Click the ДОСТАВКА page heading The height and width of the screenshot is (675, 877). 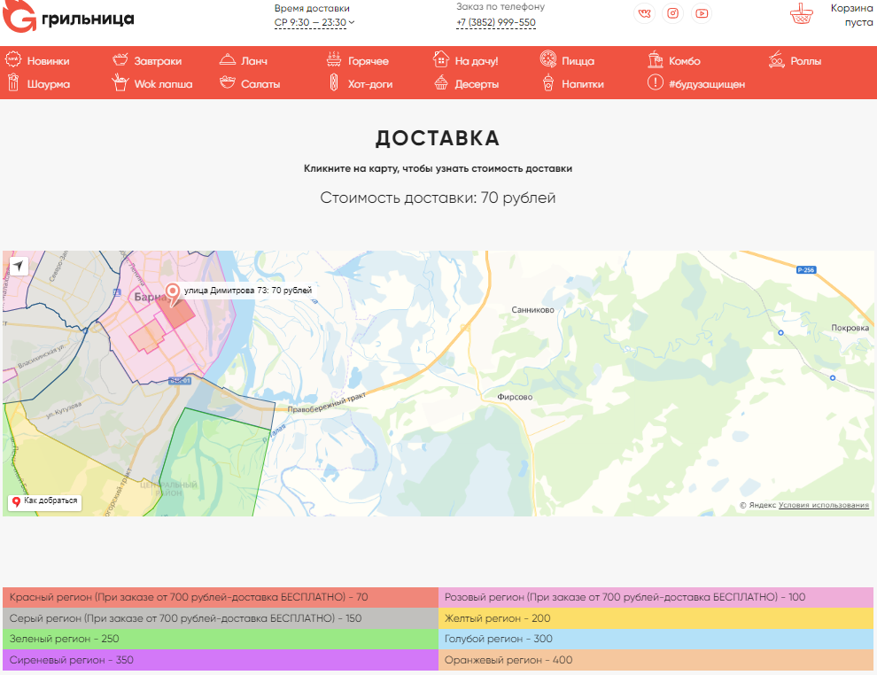[x=438, y=138]
